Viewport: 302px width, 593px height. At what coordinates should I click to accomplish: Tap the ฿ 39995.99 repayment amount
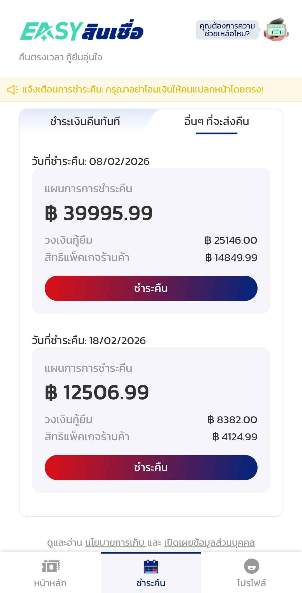pyautogui.click(x=99, y=213)
